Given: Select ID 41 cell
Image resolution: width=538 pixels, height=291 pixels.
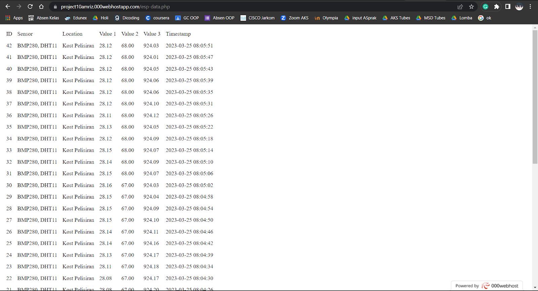Looking at the screenshot, I should 9,57.
